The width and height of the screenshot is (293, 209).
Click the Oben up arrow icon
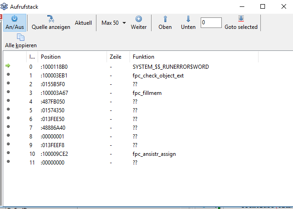[x=165, y=19]
